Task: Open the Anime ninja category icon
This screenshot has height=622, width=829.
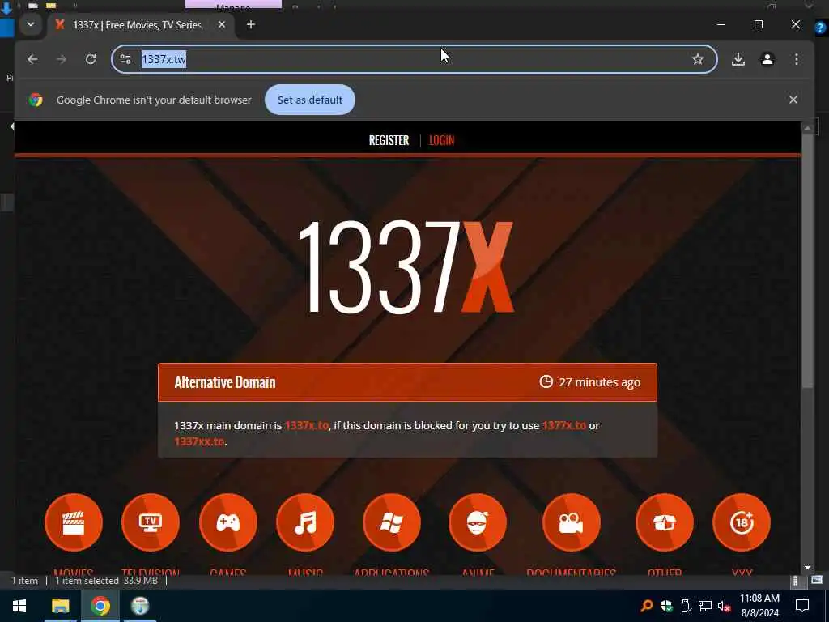Action: coord(478,522)
